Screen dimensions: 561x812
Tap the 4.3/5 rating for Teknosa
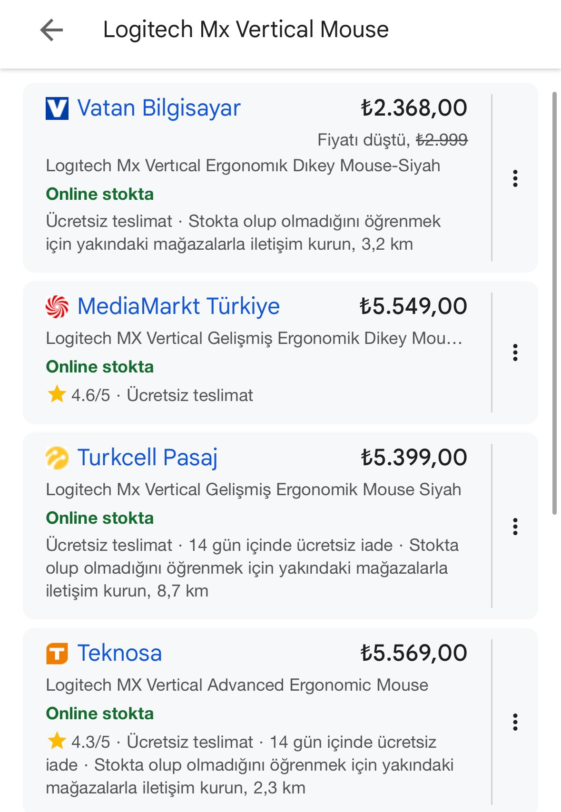[x=90, y=742]
